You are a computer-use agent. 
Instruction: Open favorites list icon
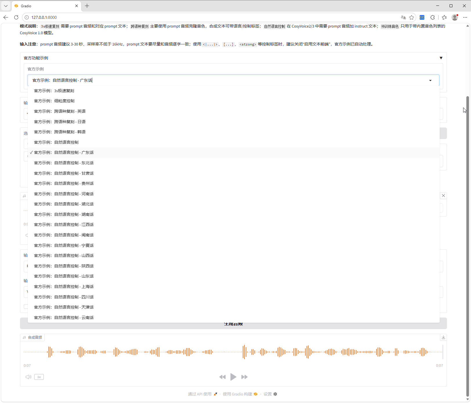point(444,17)
